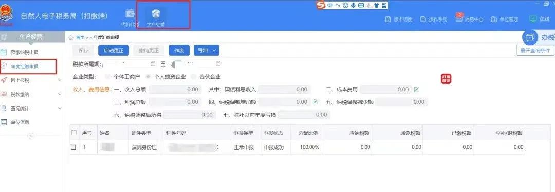Click 展开查询条件 to expand filters

point(535,51)
